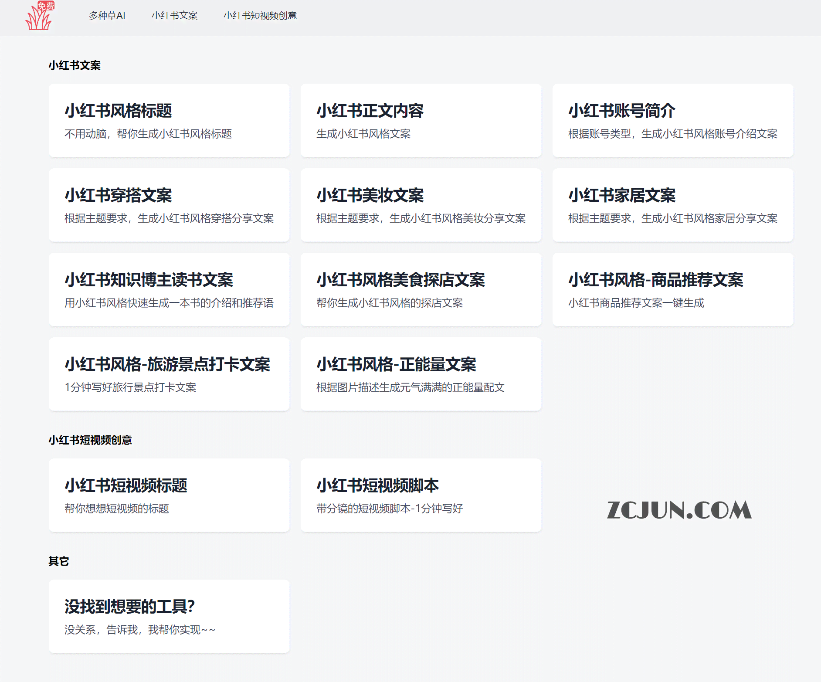The height and width of the screenshot is (682, 821).
Task: Open the 多种草AI nav item
Action: pyautogui.click(x=107, y=16)
